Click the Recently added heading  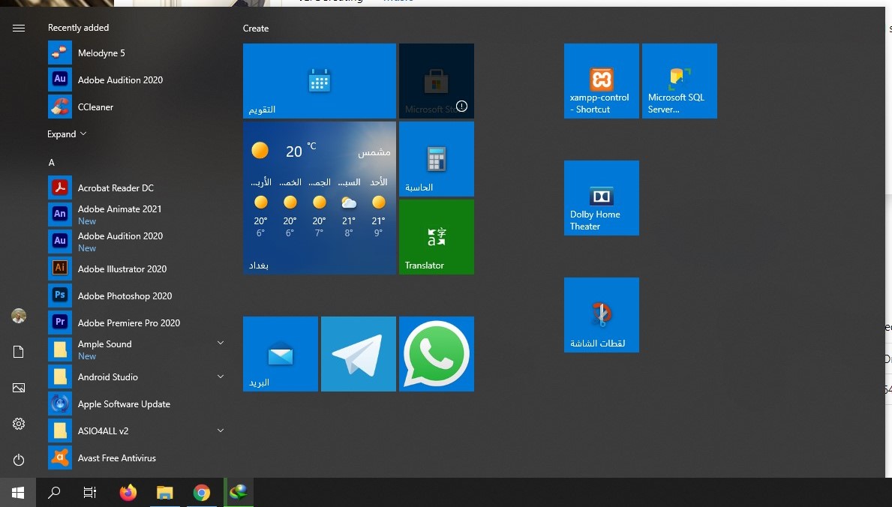pos(78,27)
